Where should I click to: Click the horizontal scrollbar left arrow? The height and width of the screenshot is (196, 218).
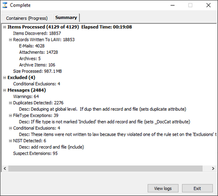[x=5, y=168]
